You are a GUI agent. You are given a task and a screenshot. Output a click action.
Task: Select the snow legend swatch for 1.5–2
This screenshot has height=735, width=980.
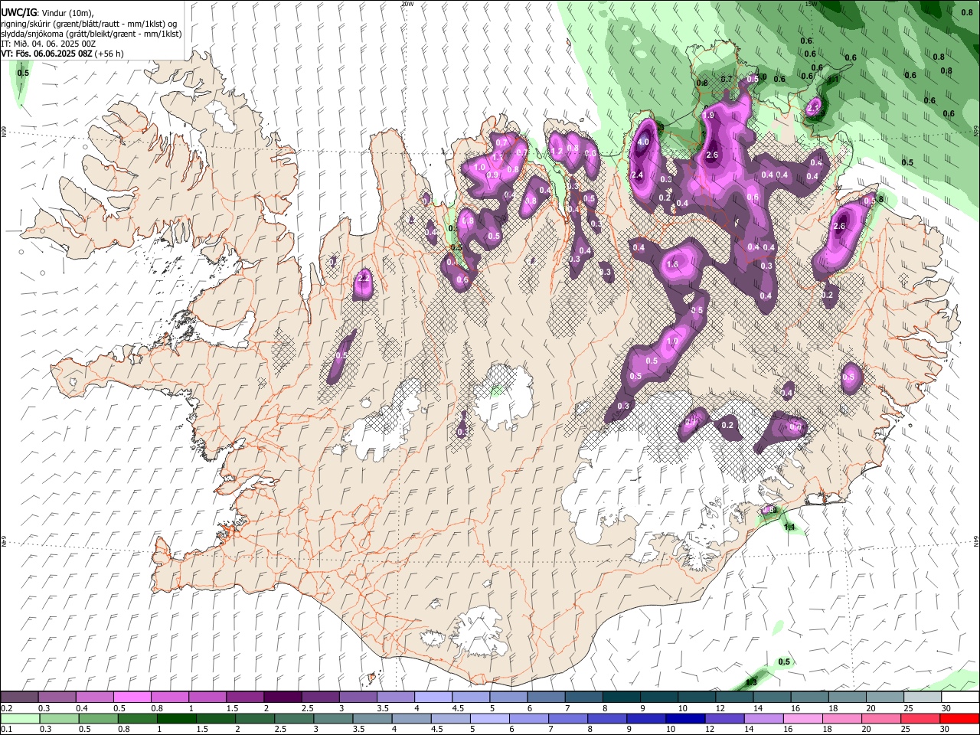pyautogui.click(x=244, y=697)
